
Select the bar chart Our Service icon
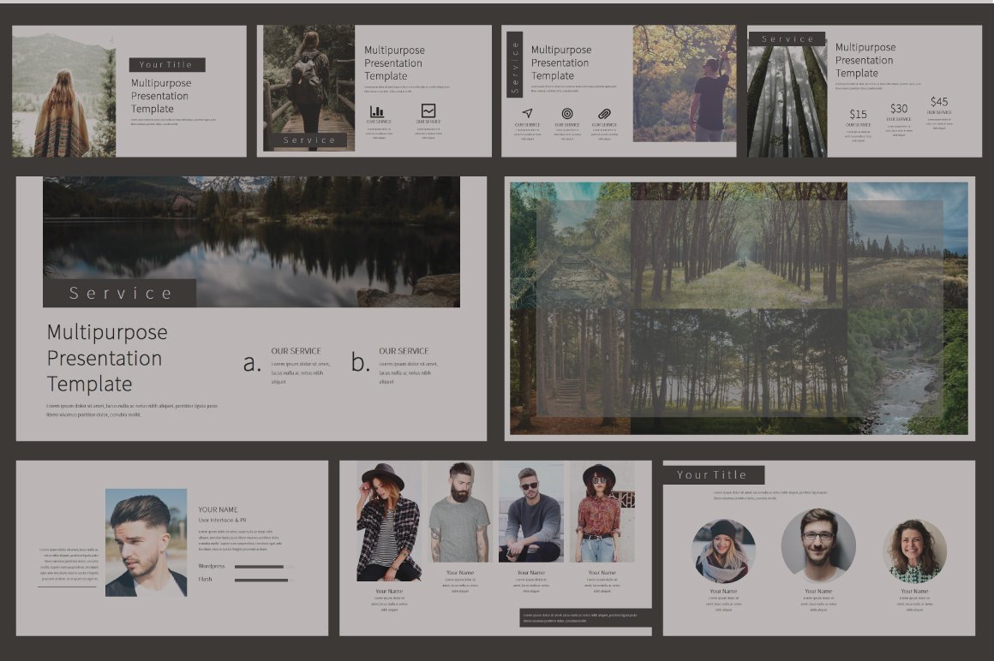pos(377,110)
